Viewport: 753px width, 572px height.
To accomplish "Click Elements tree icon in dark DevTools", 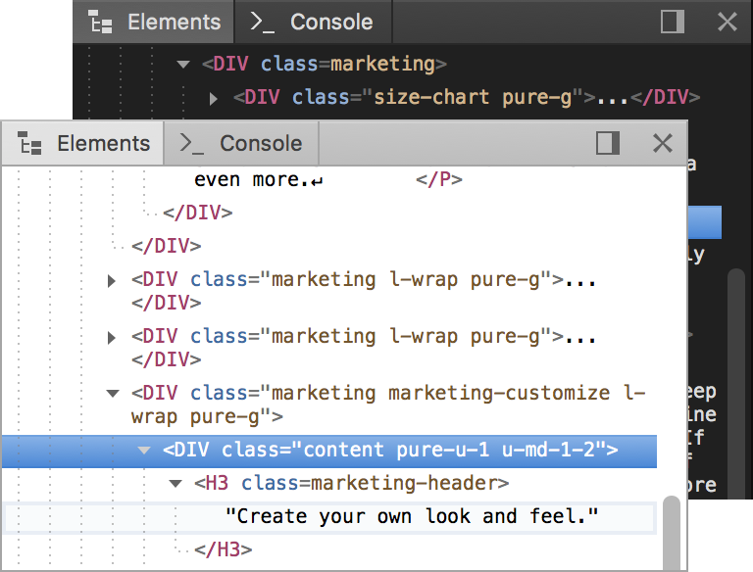I will 100,22.
